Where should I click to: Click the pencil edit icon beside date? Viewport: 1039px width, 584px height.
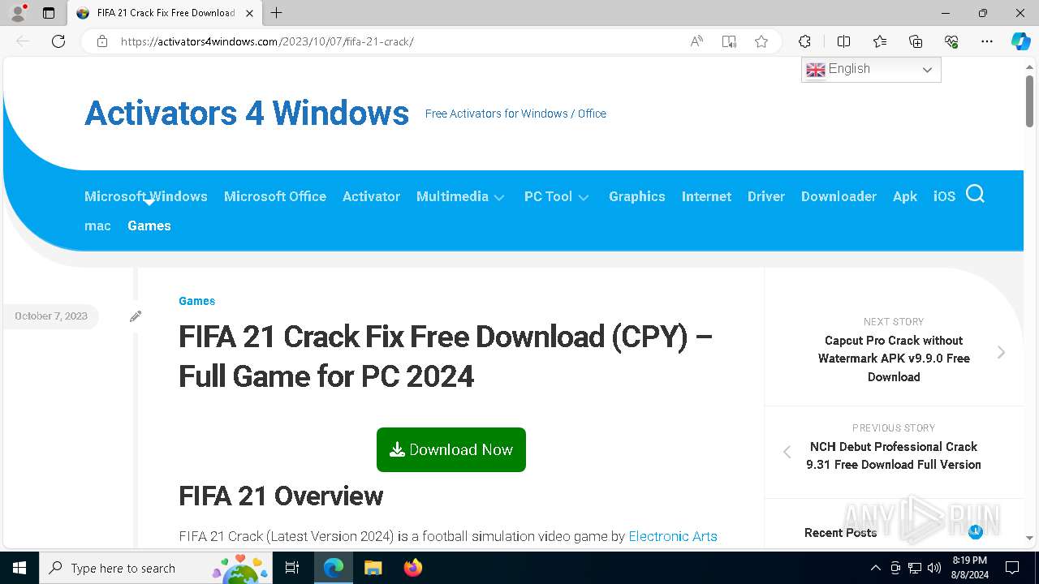pos(136,316)
